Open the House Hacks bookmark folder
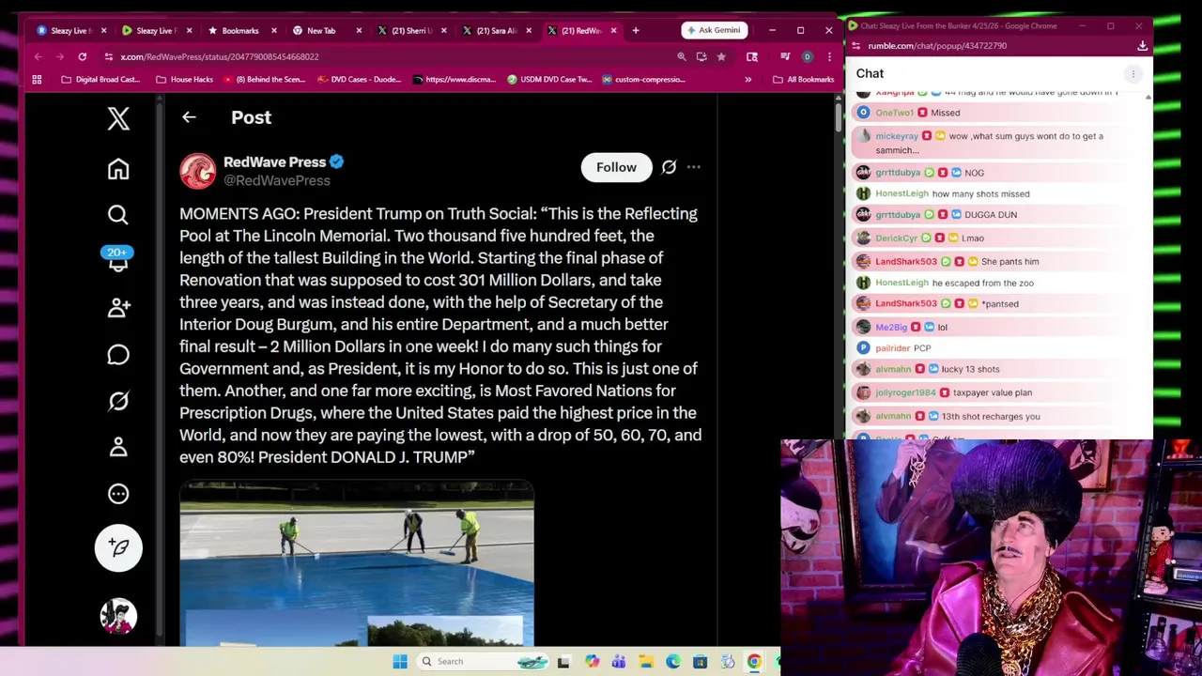This screenshot has height=676, width=1202. point(184,79)
